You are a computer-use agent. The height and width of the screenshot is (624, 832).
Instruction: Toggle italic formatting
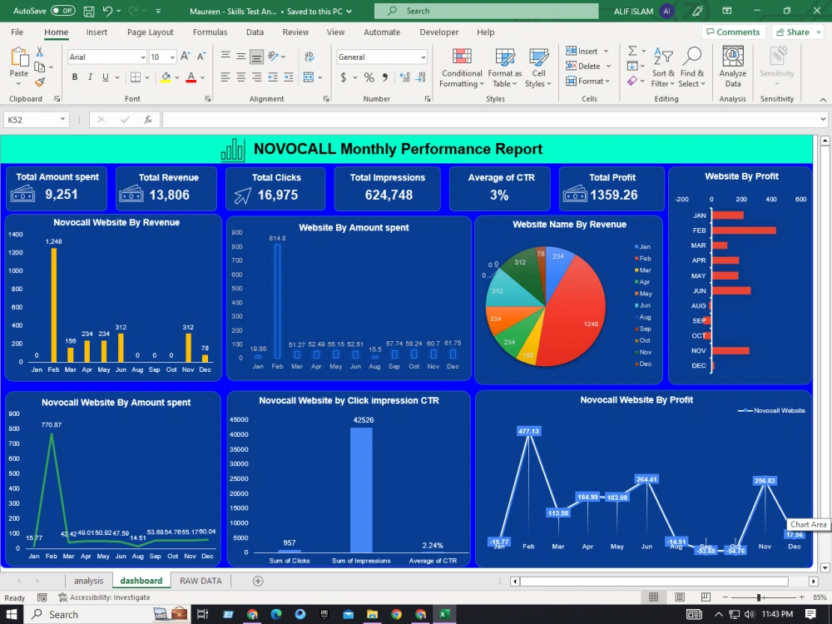91,76
